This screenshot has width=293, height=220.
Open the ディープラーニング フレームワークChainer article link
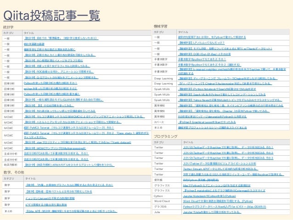(x=228, y=79)
